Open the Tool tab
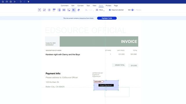This screenshot has width=186, height=104. [x=88, y=5]
